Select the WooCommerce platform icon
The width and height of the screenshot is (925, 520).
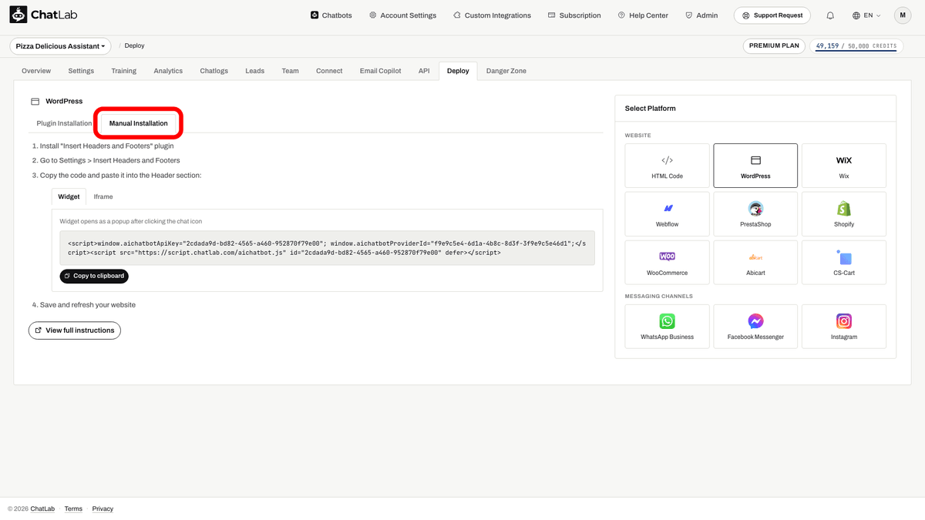(667, 257)
